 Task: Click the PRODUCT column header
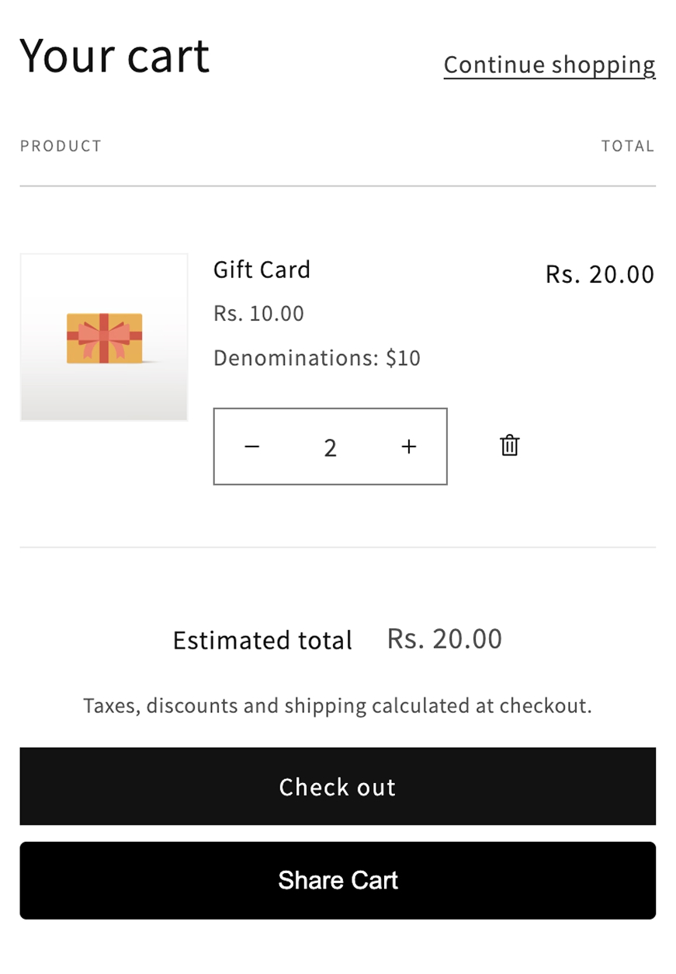(x=61, y=146)
